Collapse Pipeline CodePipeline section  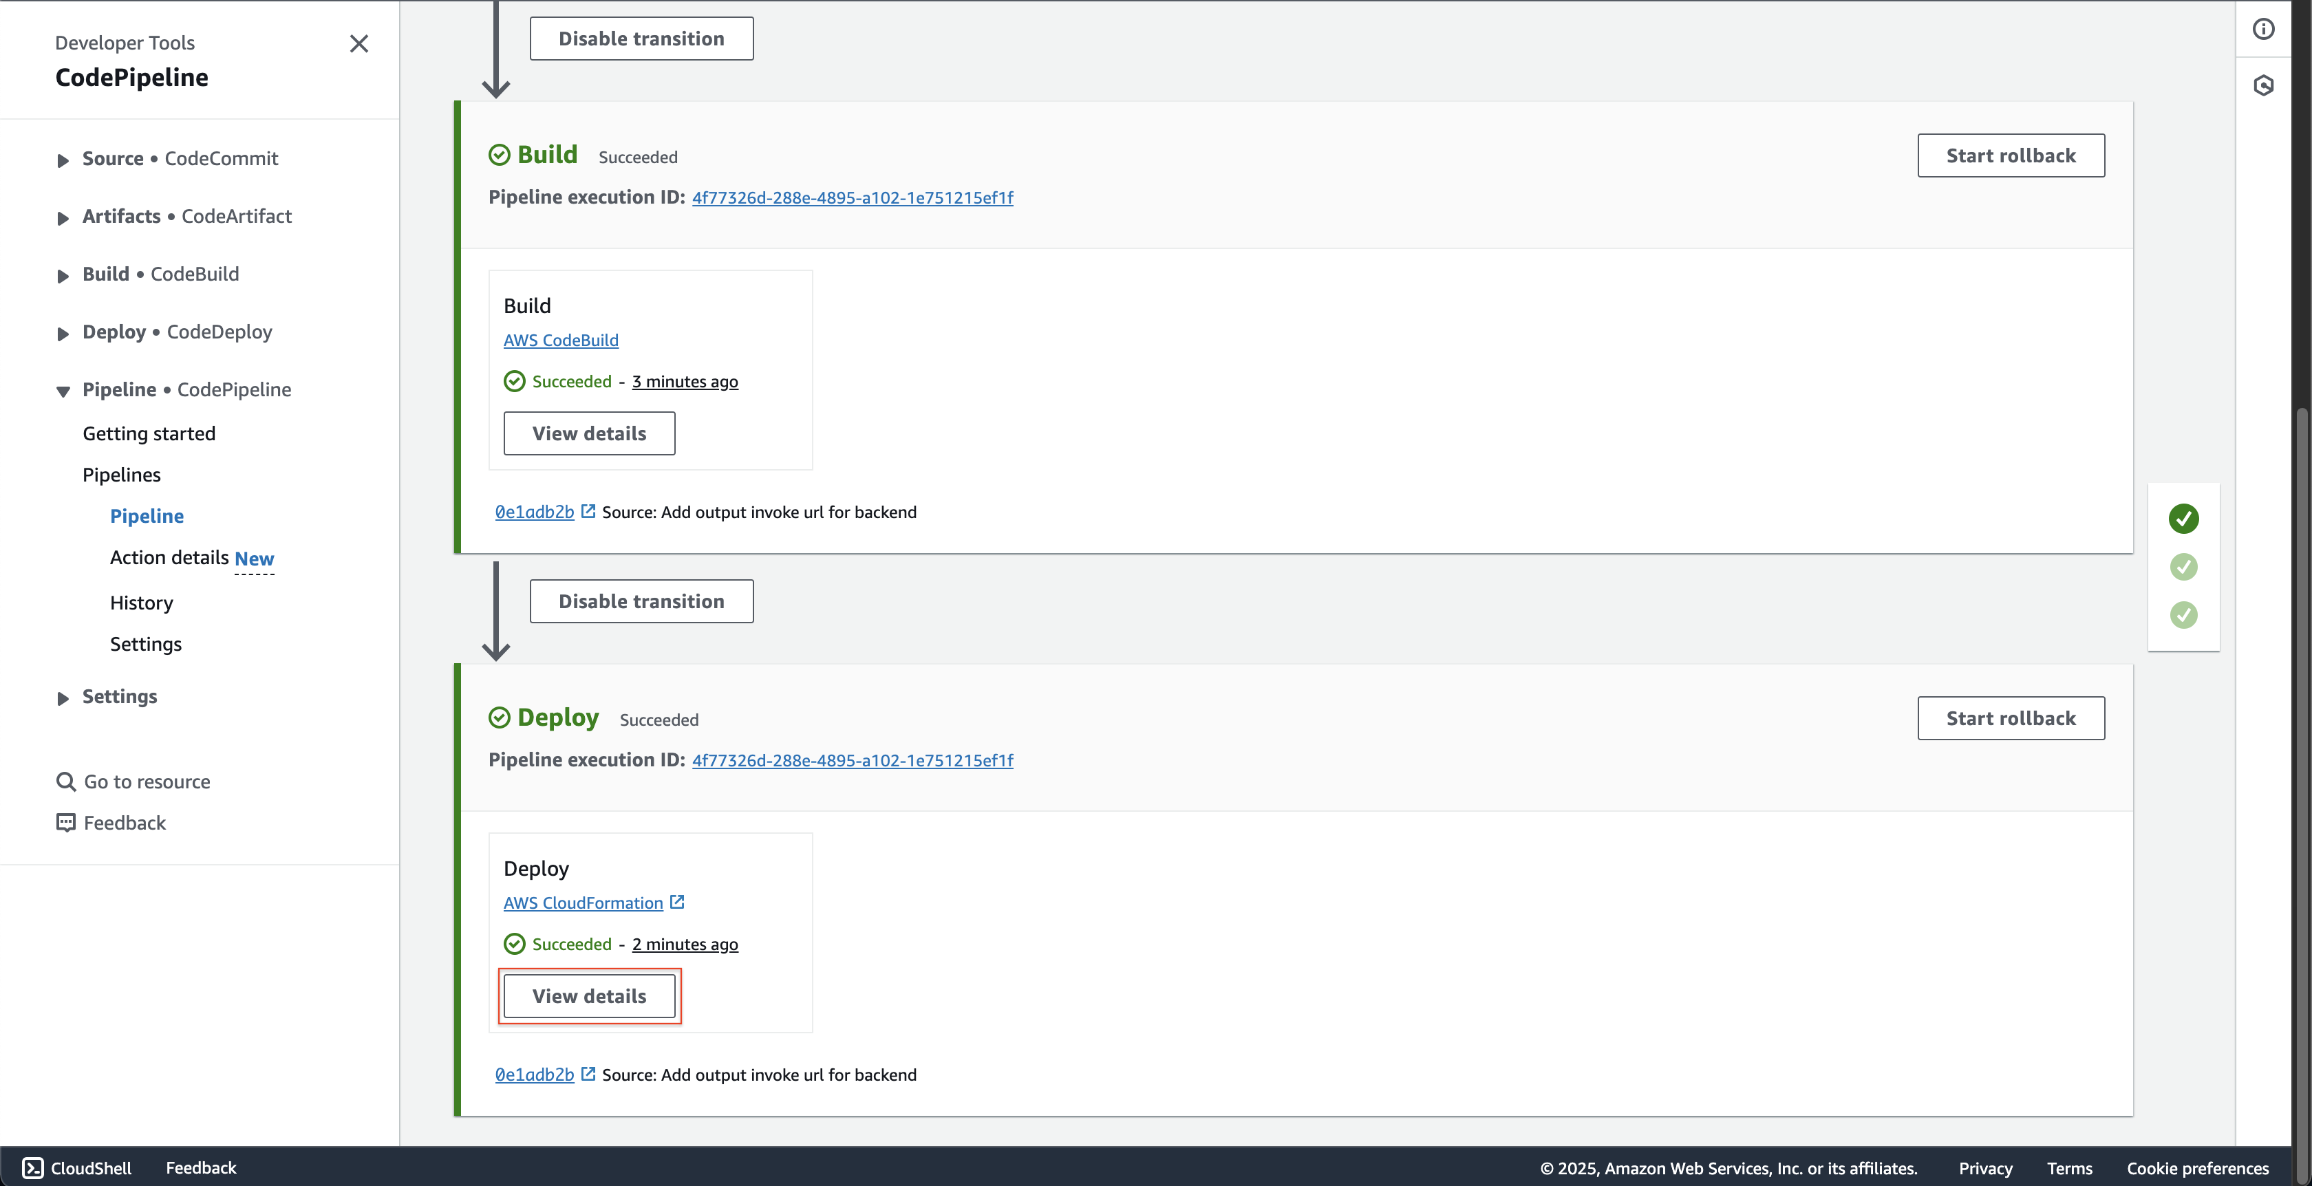pyautogui.click(x=63, y=391)
